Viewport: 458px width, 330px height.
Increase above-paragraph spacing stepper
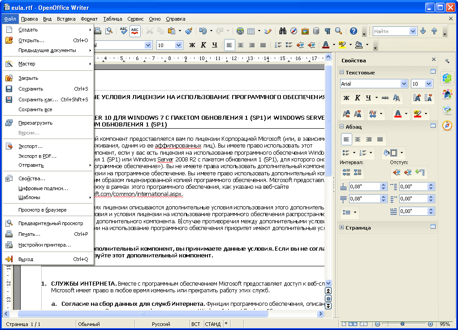click(x=384, y=184)
